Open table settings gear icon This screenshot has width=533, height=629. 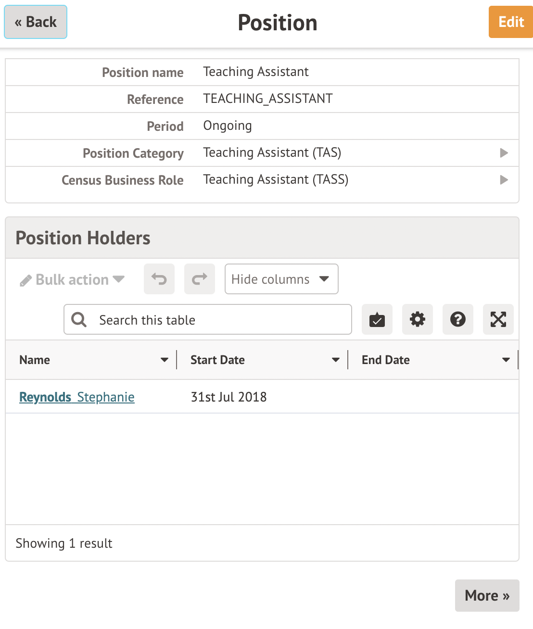click(x=418, y=319)
